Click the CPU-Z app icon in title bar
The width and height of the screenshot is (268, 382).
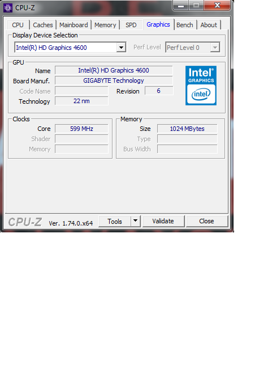click(x=8, y=8)
